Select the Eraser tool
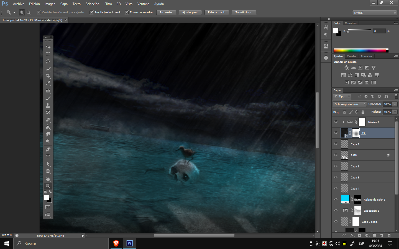399x249 pixels. point(48,120)
